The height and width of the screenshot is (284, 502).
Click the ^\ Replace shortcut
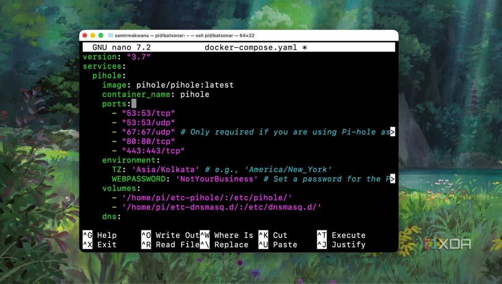click(224, 245)
